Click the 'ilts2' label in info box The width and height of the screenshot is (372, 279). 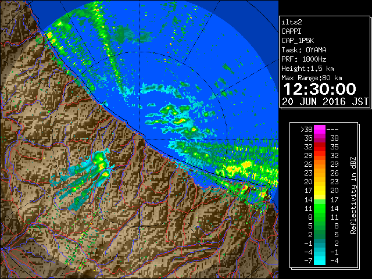coord(292,22)
